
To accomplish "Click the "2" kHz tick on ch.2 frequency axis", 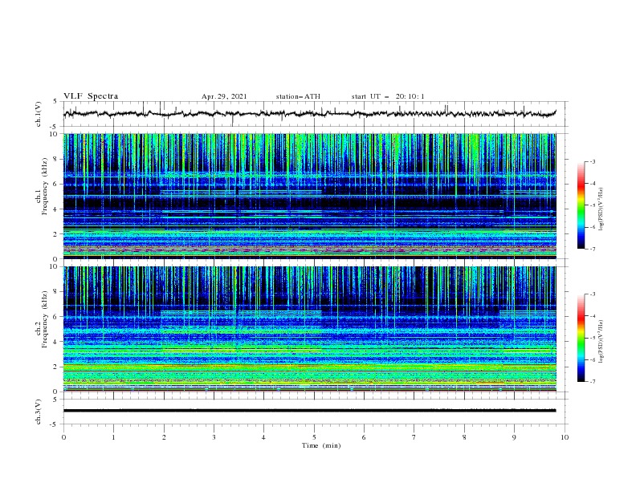I will click(56, 367).
